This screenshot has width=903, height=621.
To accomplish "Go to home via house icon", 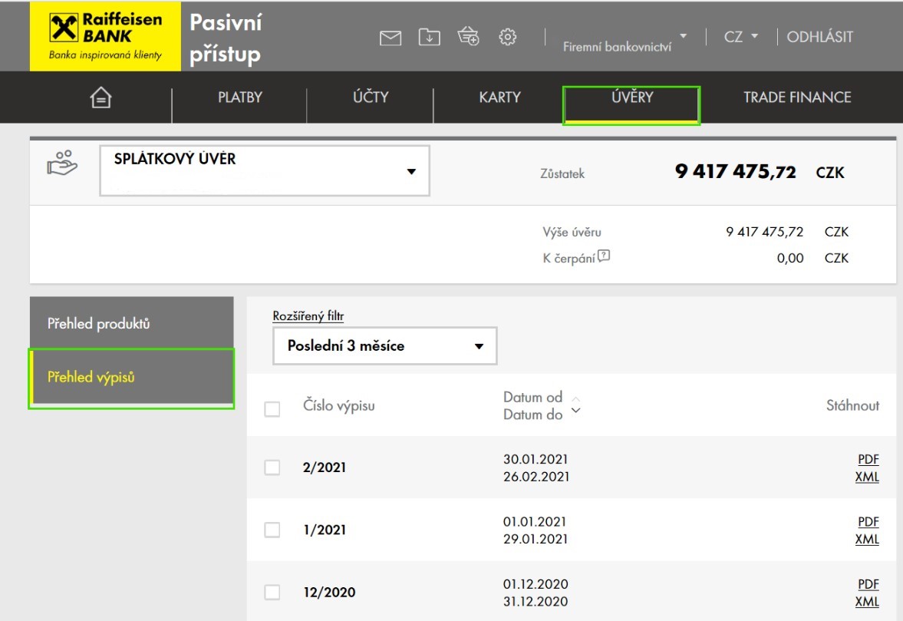I will click(x=101, y=97).
